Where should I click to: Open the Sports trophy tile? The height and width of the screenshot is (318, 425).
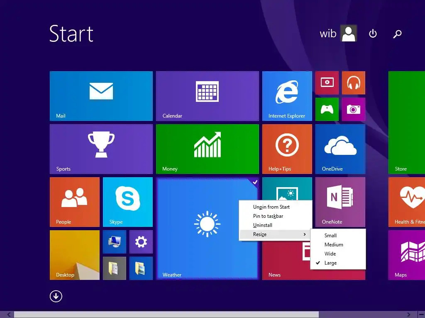(101, 149)
